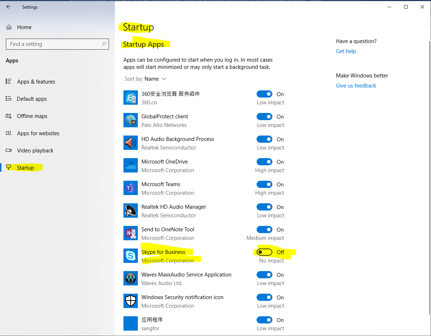Toggle off the sangfor startup app
Screen dimensions: 431x336
click(264, 320)
